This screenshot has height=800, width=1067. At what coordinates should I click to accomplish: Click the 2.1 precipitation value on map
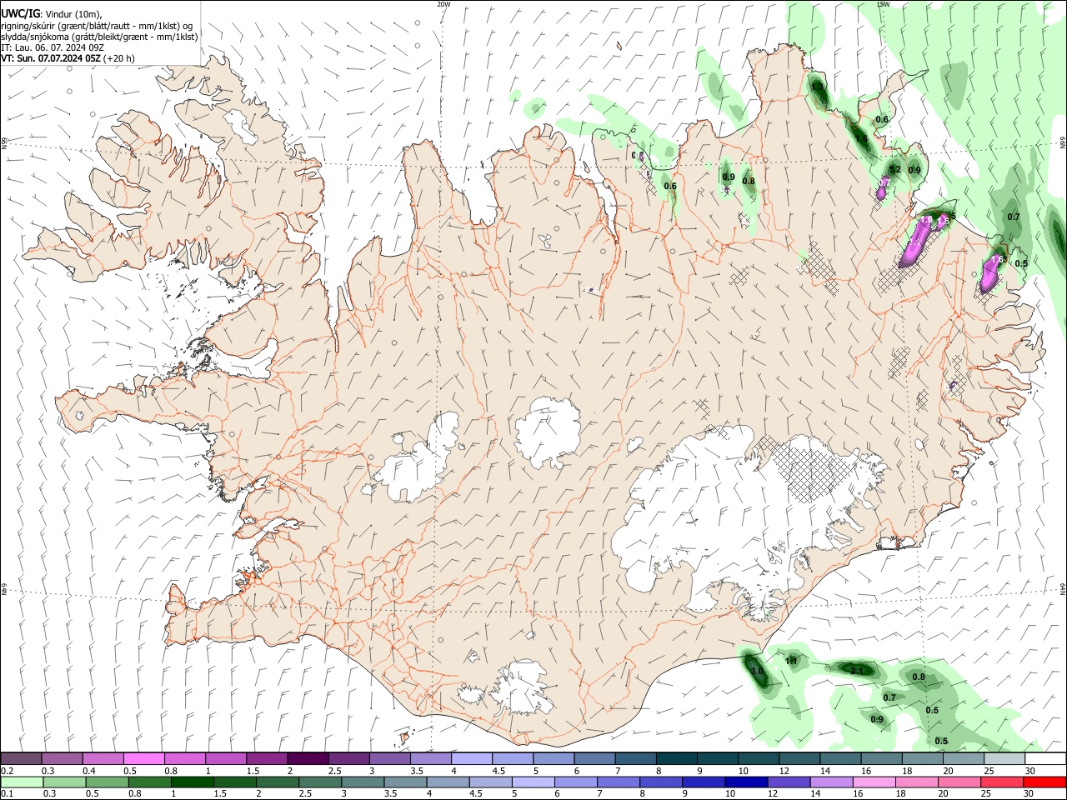point(856,670)
